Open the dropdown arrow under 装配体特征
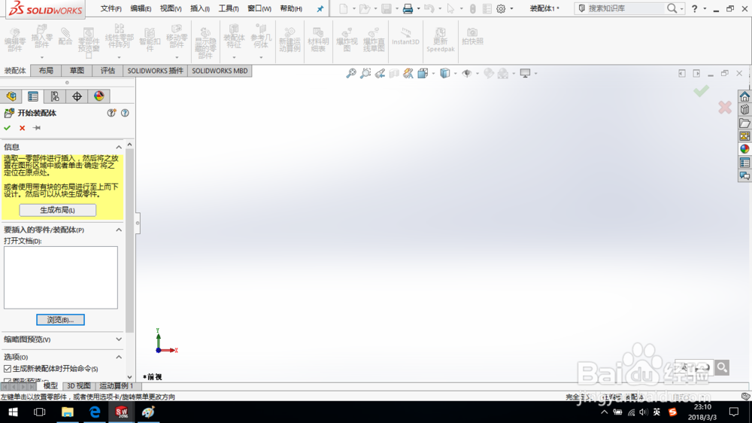This screenshot has height=423, width=752. tap(234, 58)
